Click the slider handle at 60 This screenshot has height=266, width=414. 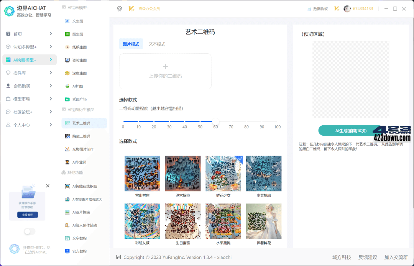[216, 122]
